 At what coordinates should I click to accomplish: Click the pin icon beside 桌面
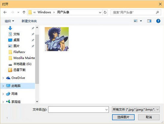click(33, 40)
